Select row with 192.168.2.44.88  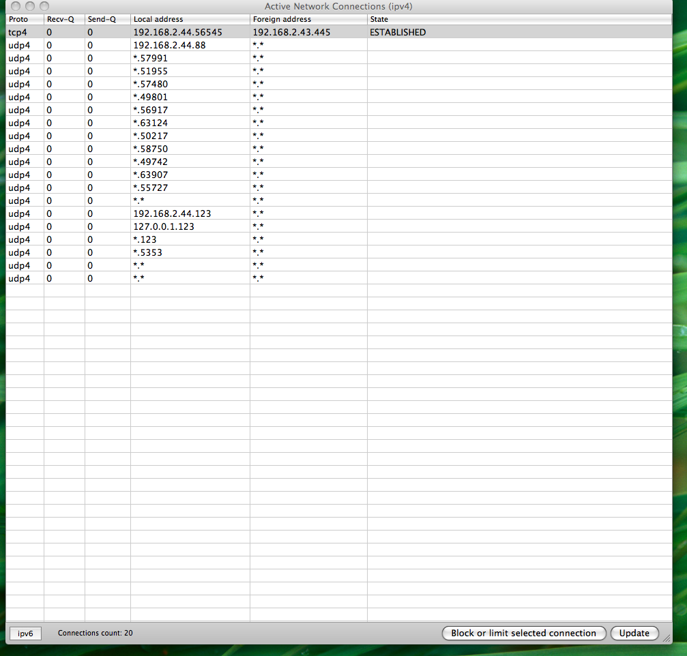click(x=338, y=45)
